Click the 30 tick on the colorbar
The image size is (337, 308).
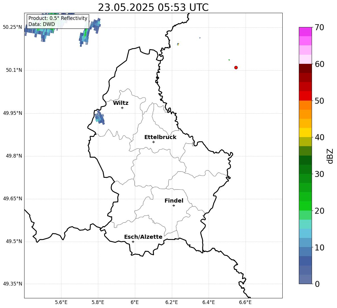click(319, 174)
